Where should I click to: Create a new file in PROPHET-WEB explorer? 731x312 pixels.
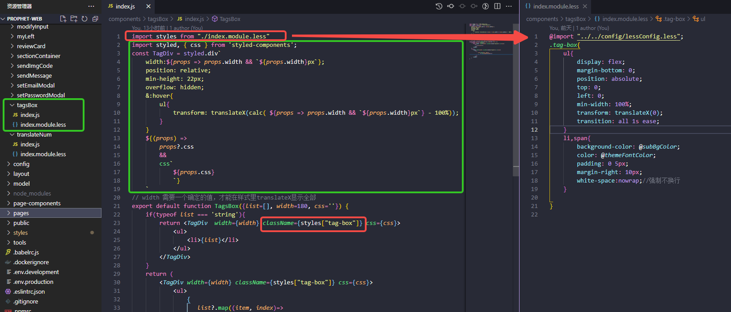coord(63,19)
